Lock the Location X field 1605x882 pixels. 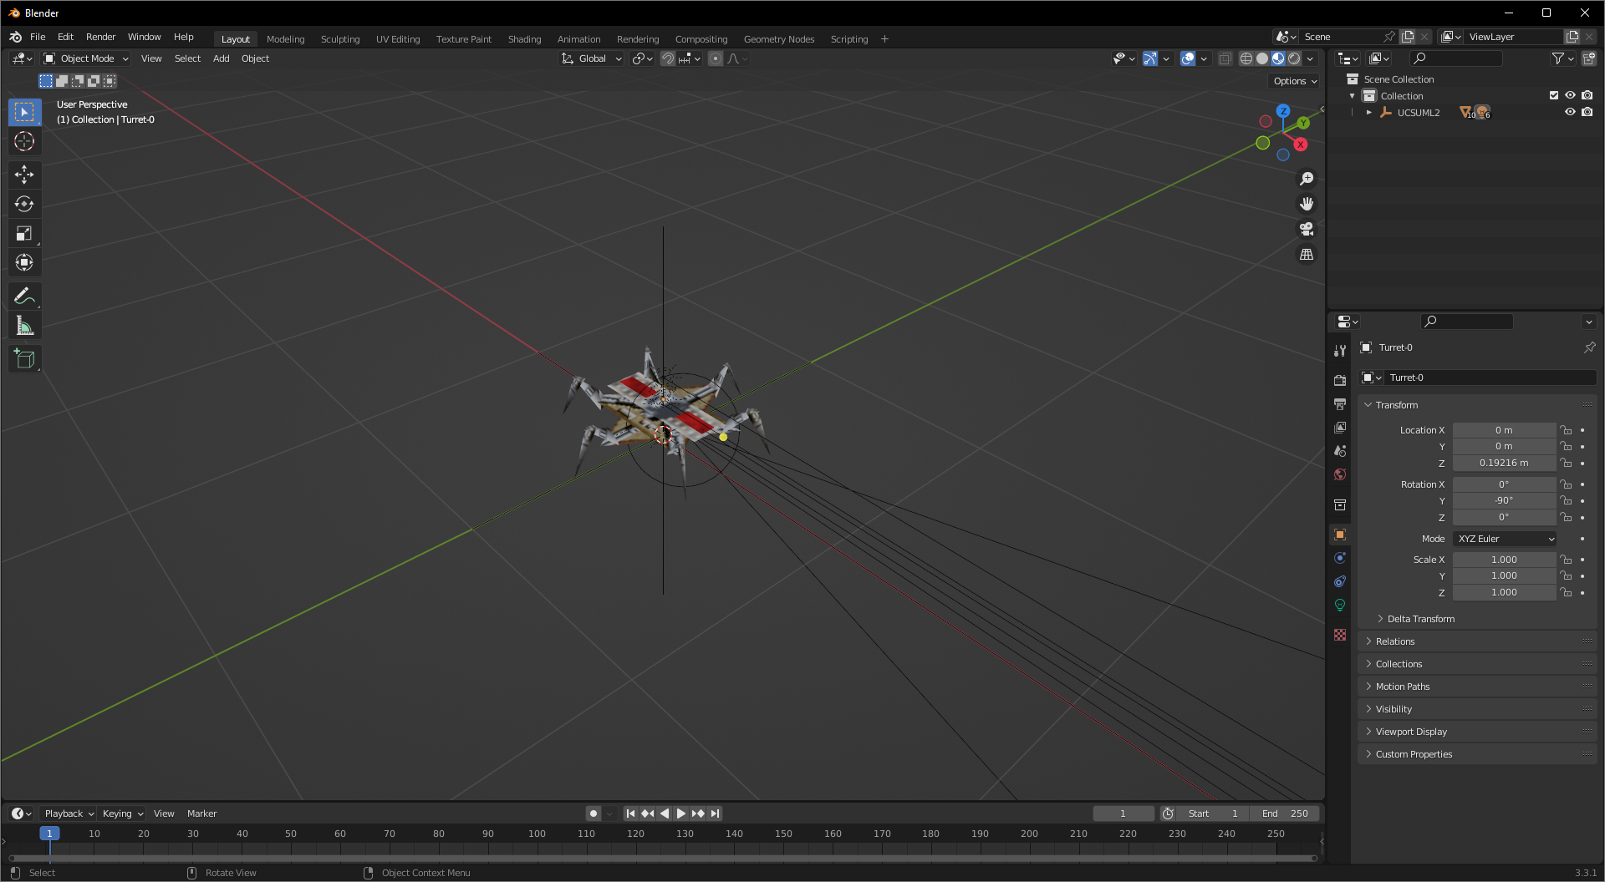click(x=1566, y=430)
